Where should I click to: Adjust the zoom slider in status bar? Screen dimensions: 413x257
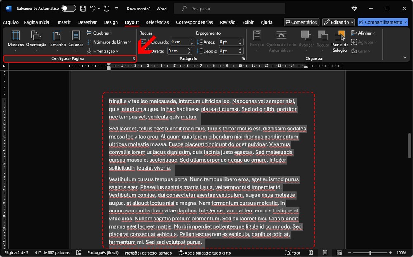click(x=370, y=252)
